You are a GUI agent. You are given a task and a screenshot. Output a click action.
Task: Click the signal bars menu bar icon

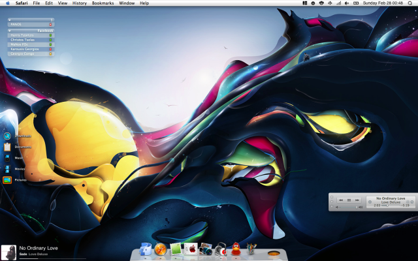tap(338, 3)
